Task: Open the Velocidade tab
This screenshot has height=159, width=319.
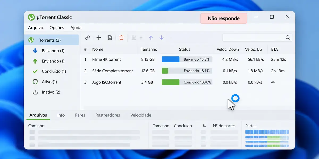Action: (x=141, y=115)
